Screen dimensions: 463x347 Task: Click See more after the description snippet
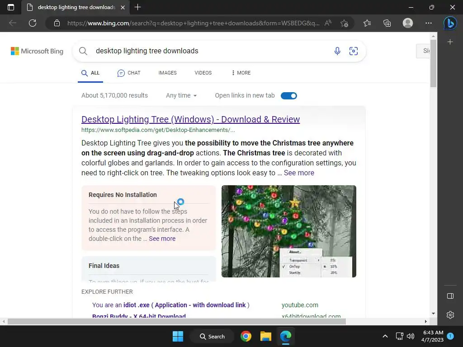pyautogui.click(x=299, y=173)
